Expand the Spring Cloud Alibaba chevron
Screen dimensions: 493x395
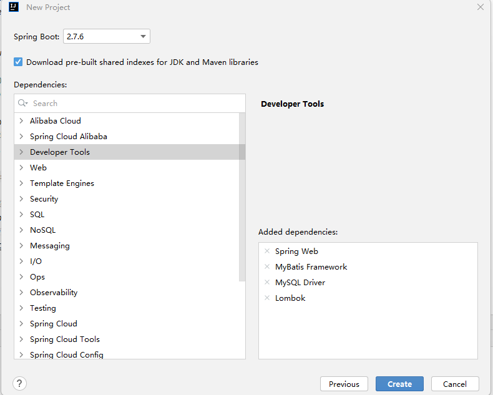[21, 137]
